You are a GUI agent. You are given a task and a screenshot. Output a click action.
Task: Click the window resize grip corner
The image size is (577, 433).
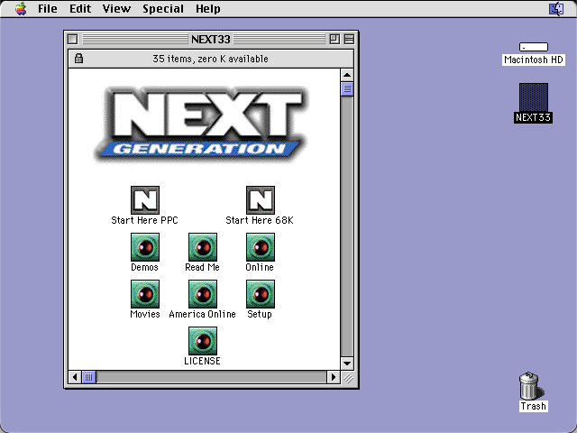[348, 378]
